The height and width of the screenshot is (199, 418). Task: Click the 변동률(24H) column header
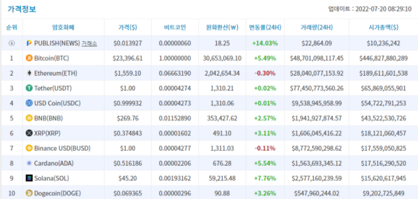coord(265,27)
